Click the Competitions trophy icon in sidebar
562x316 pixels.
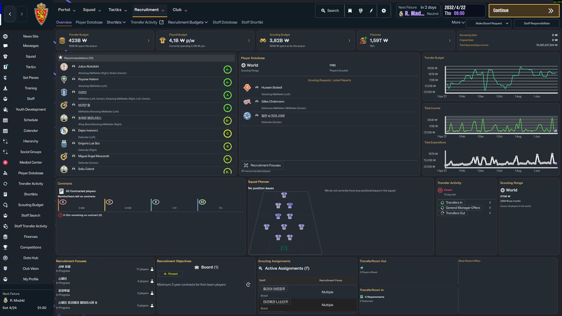pyautogui.click(x=5, y=247)
